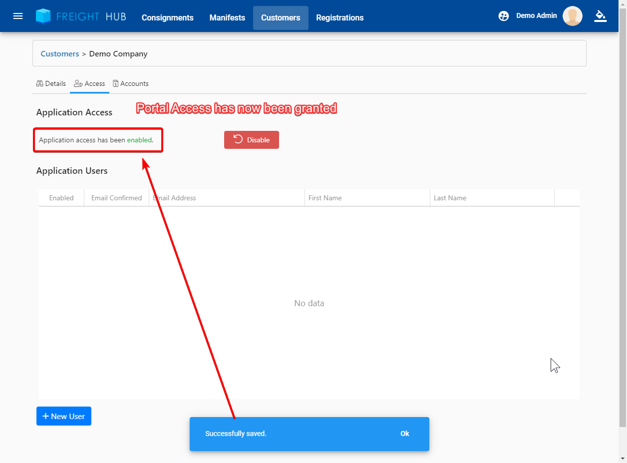Sort by First Name column header
Screen dimensions: 627x463
325,198
